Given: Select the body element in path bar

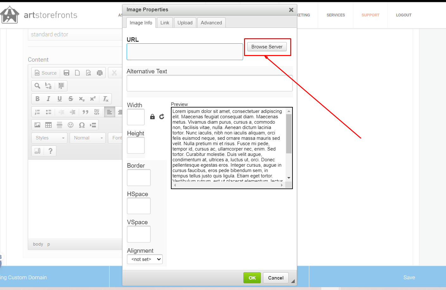Looking at the screenshot, I should tap(38, 244).
